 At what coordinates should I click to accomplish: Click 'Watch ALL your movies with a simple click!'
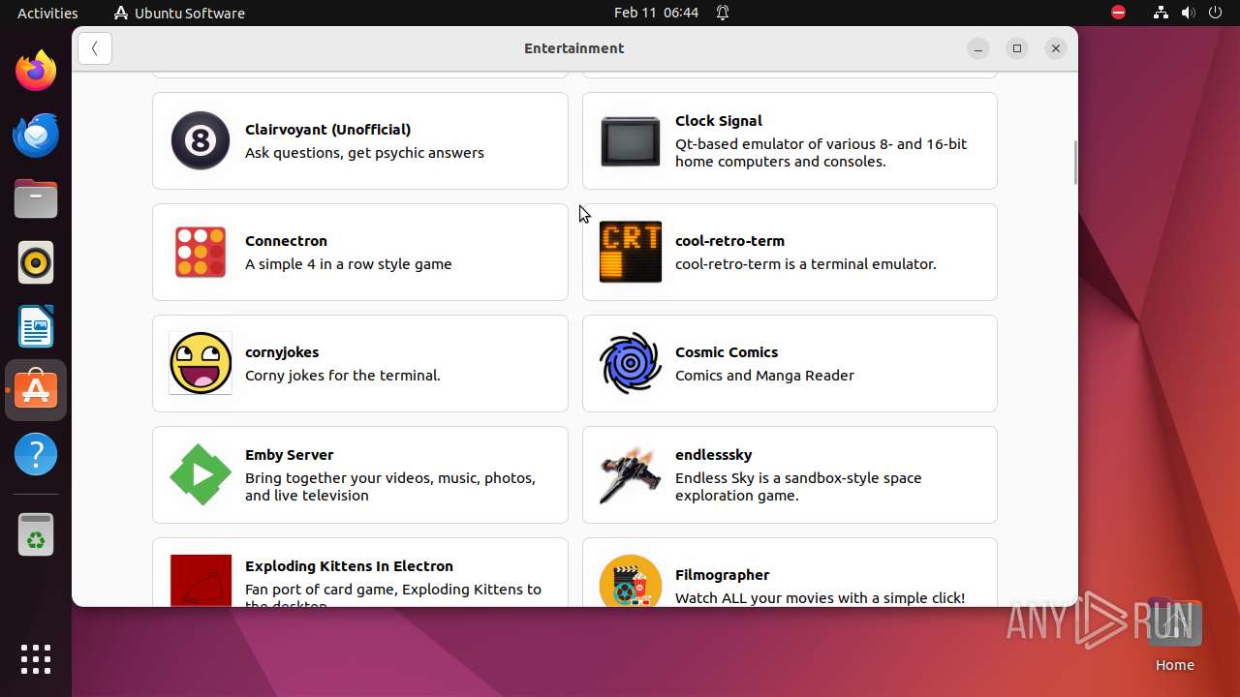820,598
